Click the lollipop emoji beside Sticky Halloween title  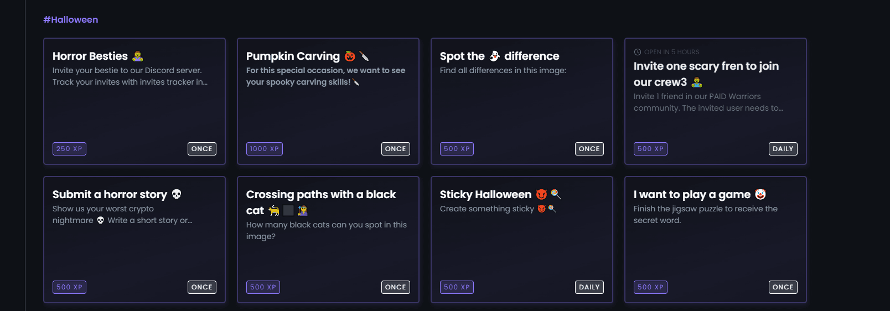pos(556,194)
